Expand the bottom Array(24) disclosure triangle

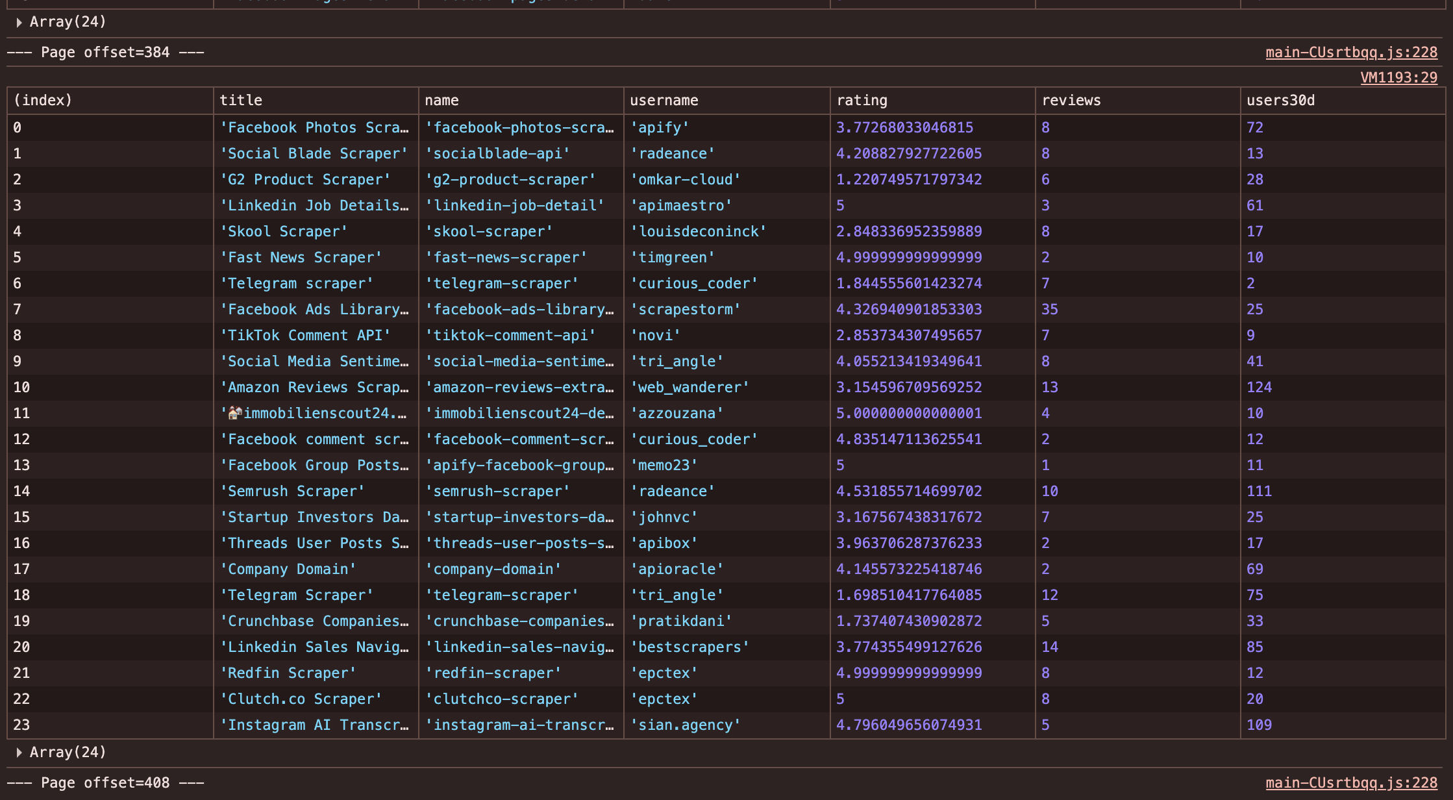pyautogui.click(x=19, y=752)
